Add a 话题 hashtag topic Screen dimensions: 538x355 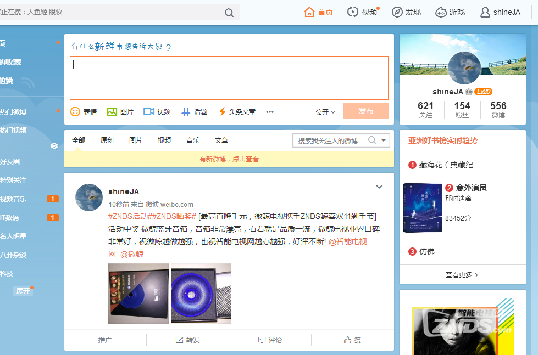coord(194,112)
